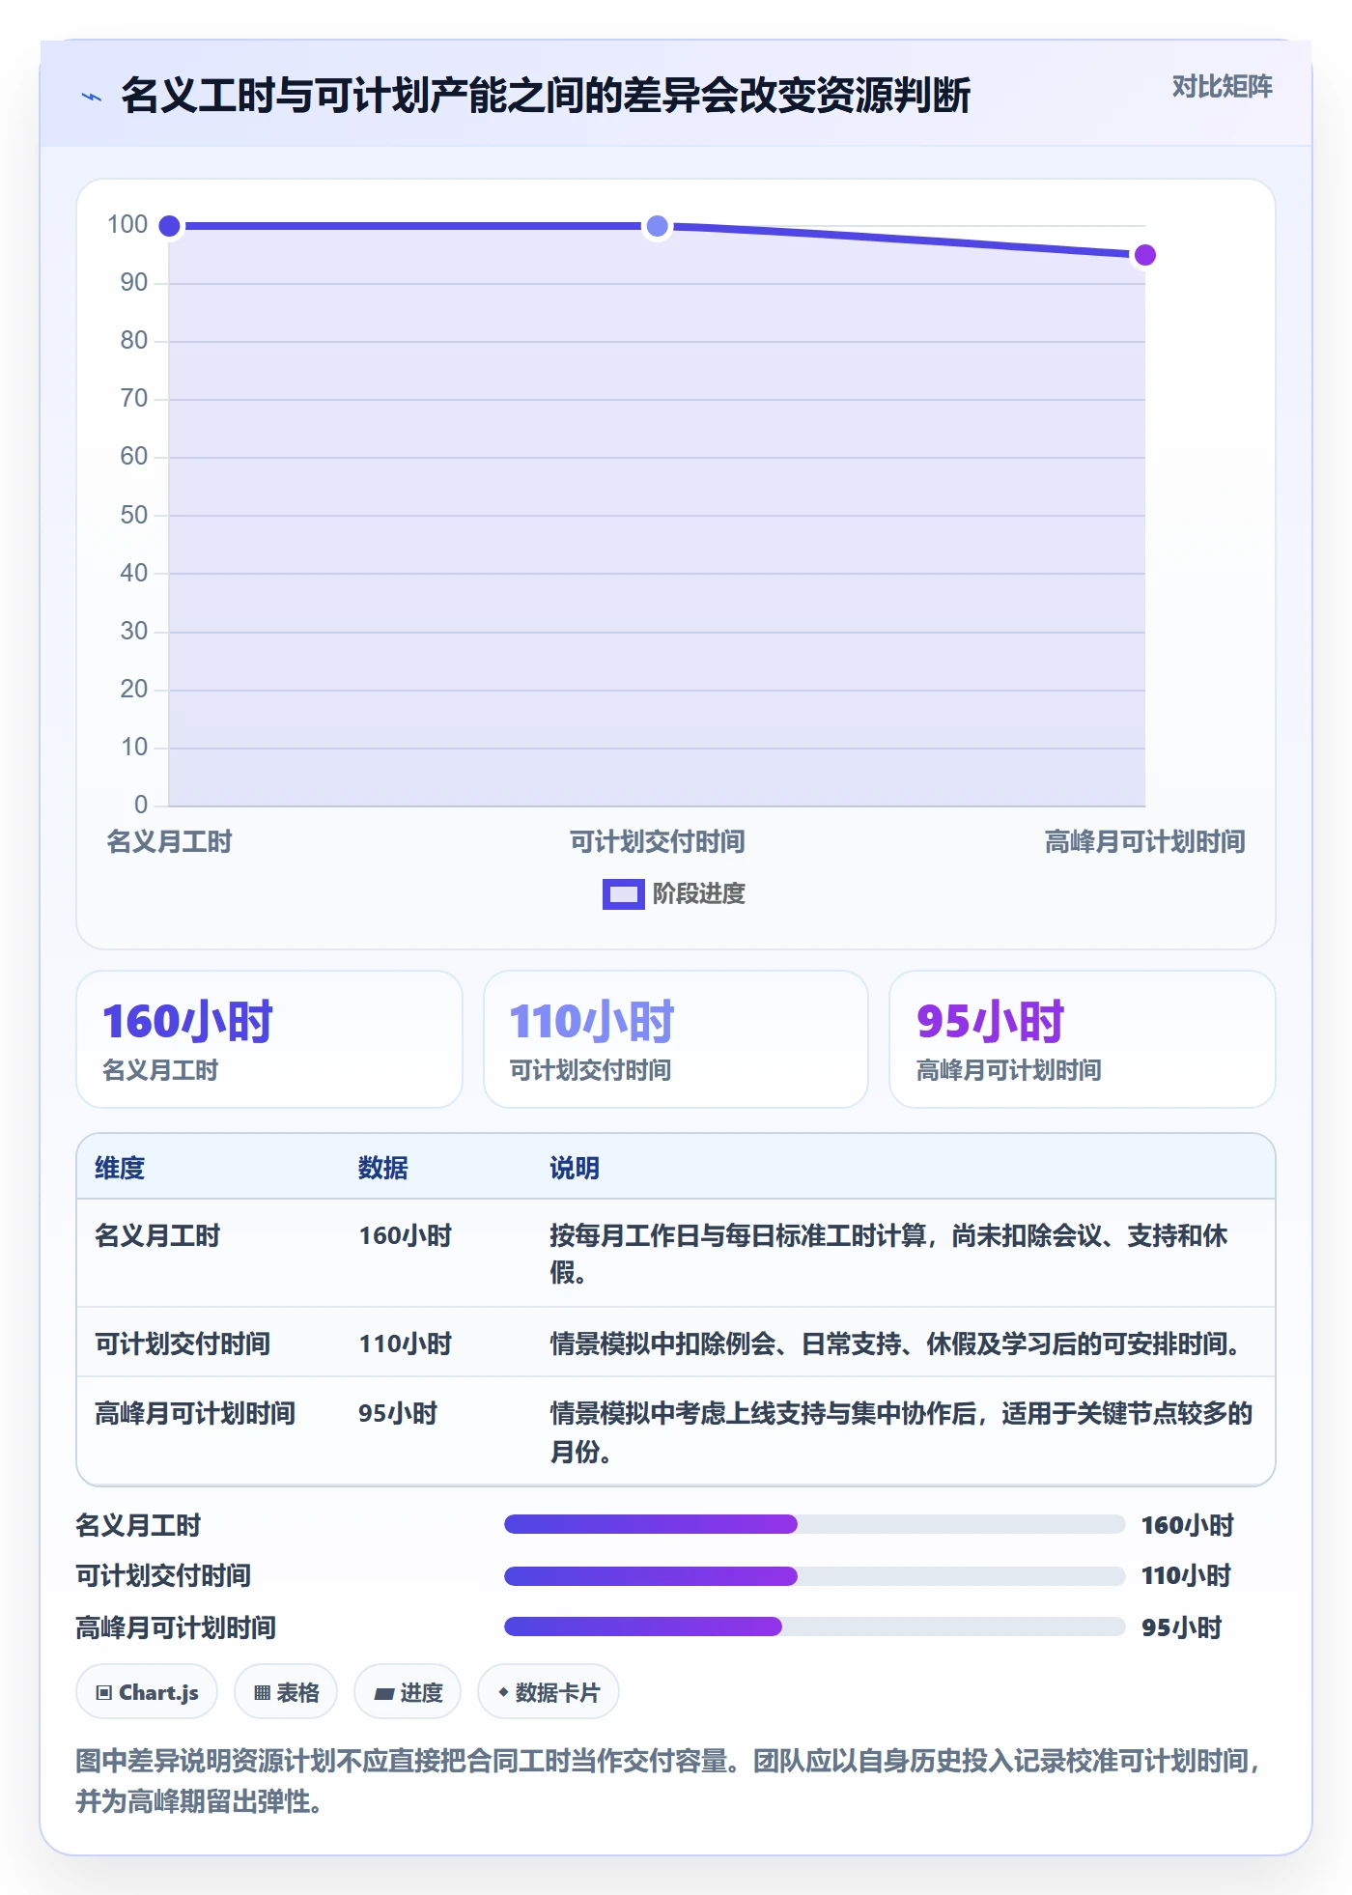Image resolution: width=1352 pixels, height=1895 pixels.
Task: Click the lightning icon beside the title
Action: pyautogui.click(x=92, y=97)
